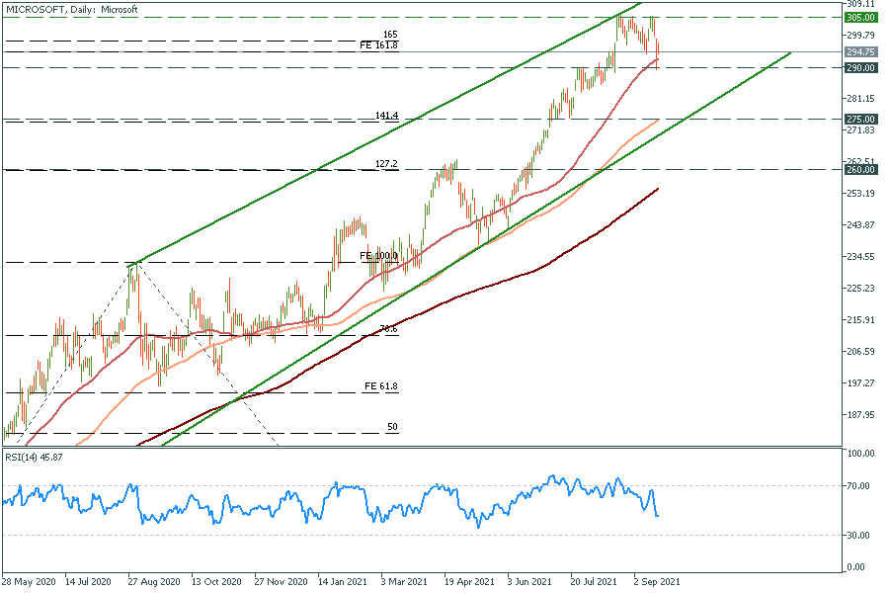Click the "27 Nov 2020" date label
Viewport: 889px width, 593px height.
(281, 582)
